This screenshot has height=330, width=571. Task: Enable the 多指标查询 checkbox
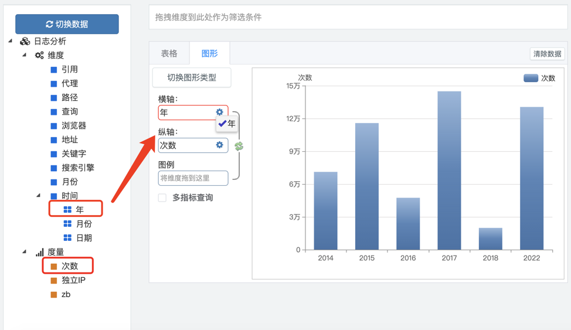tap(162, 198)
